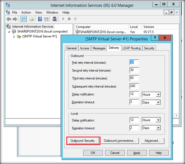
Task: Click the Forward arrow toolbar icon
Action: tap(15, 19)
